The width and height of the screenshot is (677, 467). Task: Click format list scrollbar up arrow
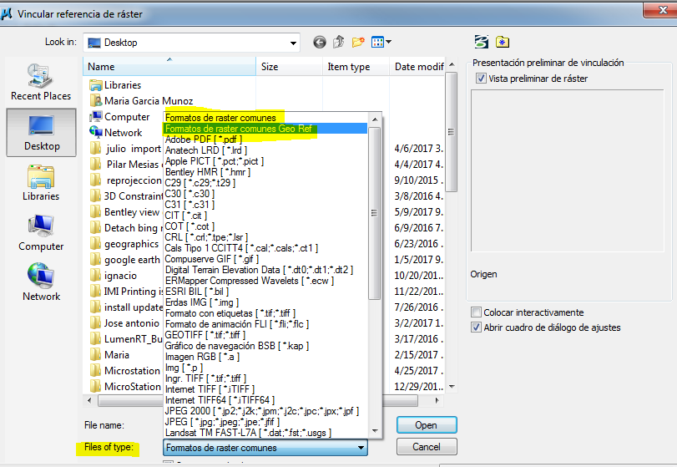[x=375, y=119]
